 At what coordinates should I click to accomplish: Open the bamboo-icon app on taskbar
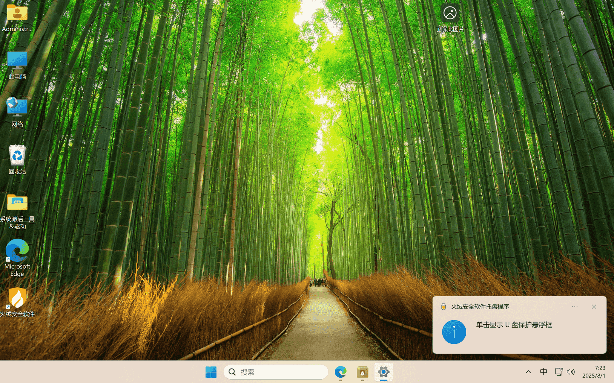click(362, 372)
